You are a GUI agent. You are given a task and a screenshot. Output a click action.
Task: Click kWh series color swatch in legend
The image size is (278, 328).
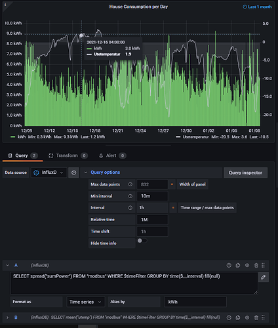tap(13, 137)
